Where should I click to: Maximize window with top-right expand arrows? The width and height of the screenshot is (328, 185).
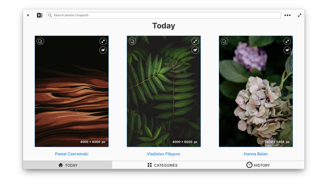(300, 15)
